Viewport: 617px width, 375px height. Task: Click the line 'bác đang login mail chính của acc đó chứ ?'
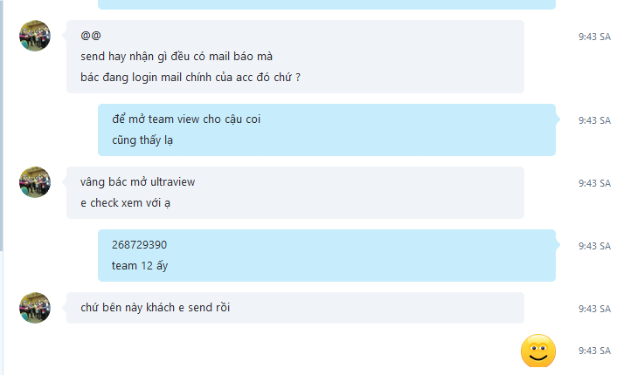[191, 78]
